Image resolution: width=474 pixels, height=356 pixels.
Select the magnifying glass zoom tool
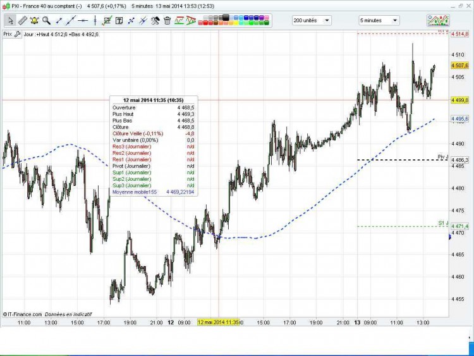[x=46, y=21]
